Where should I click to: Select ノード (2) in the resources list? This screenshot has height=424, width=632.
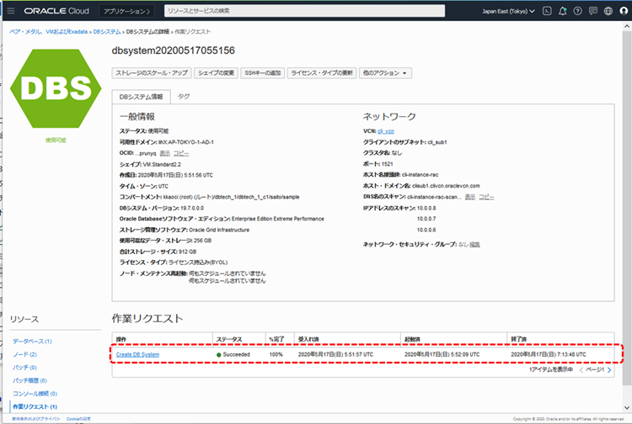pyautogui.click(x=24, y=355)
